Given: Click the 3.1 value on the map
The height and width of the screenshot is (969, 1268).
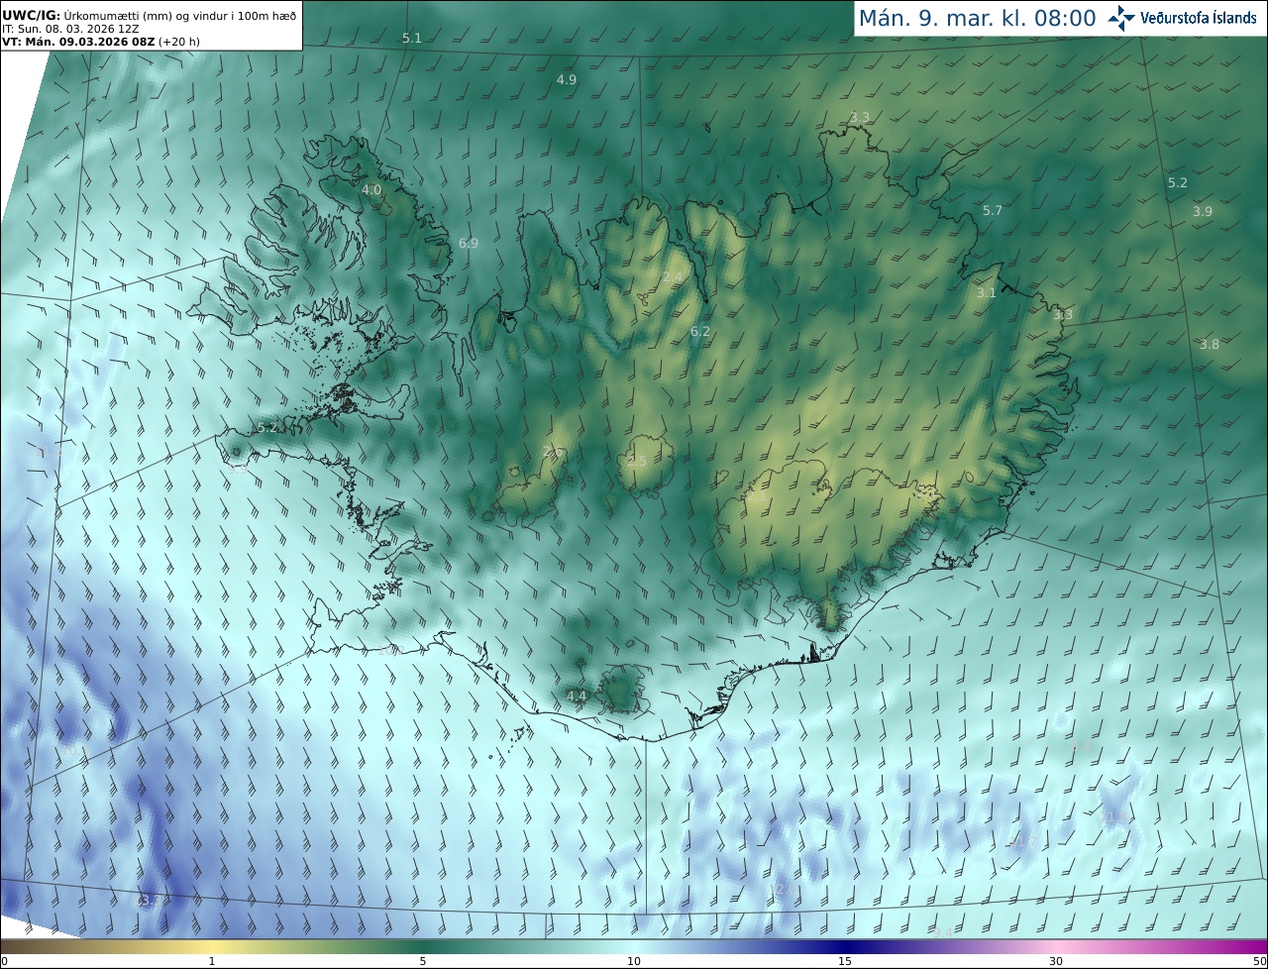Looking at the screenshot, I should pyautogui.click(x=987, y=293).
